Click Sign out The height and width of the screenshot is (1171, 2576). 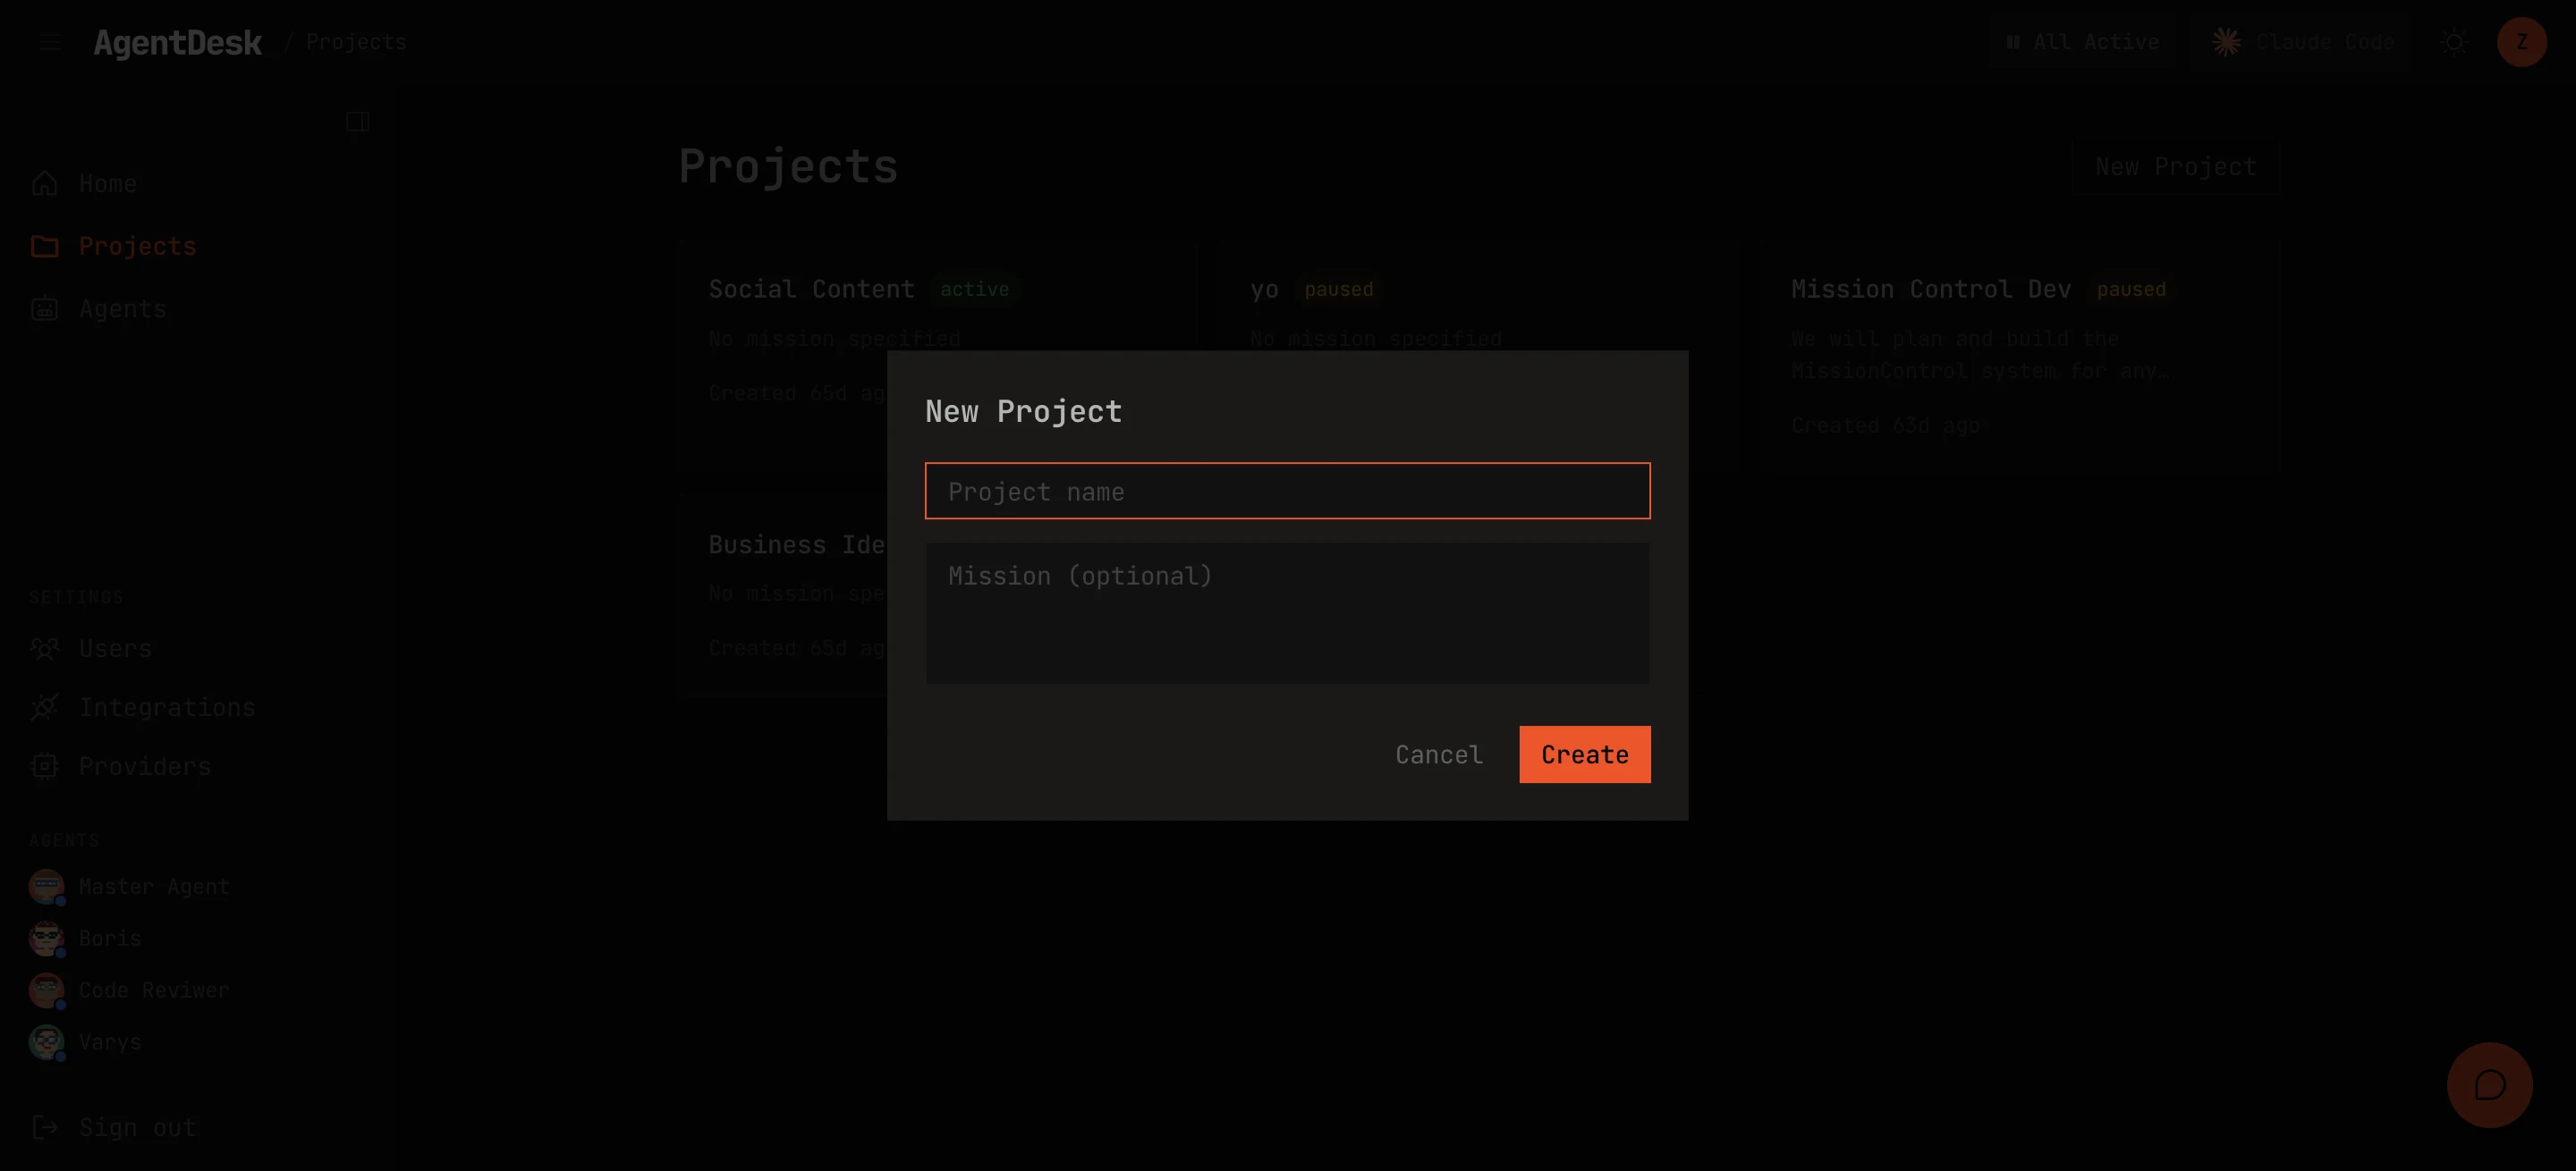(137, 1128)
